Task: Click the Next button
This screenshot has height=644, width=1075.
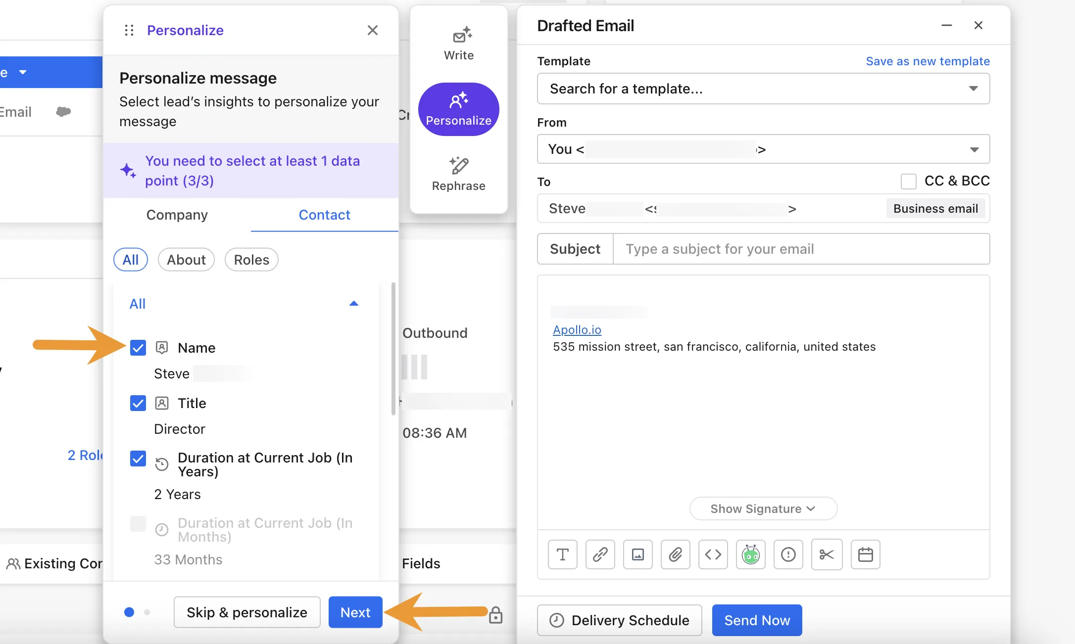Action: 355,612
